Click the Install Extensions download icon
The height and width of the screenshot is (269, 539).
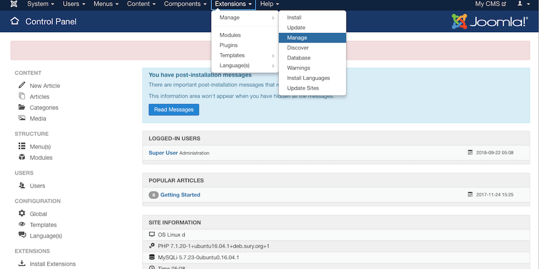coord(22,263)
